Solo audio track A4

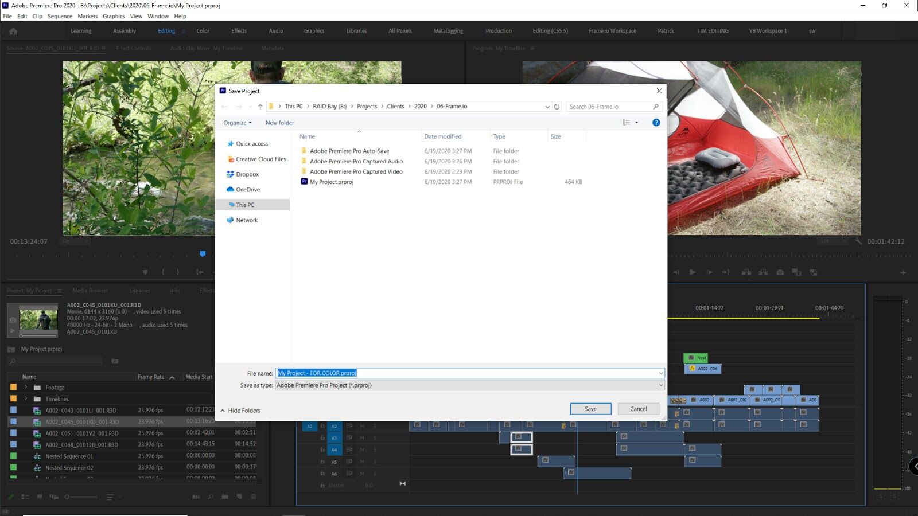pyautogui.click(x=375, y=449)
